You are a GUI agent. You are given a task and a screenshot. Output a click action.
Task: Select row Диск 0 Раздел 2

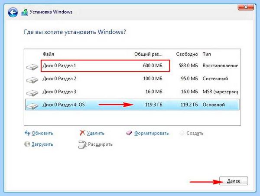click(132, 78)
